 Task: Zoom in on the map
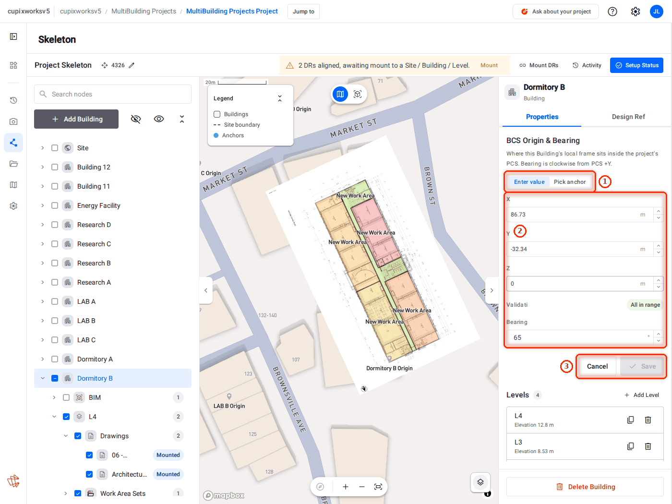point(345,487)
